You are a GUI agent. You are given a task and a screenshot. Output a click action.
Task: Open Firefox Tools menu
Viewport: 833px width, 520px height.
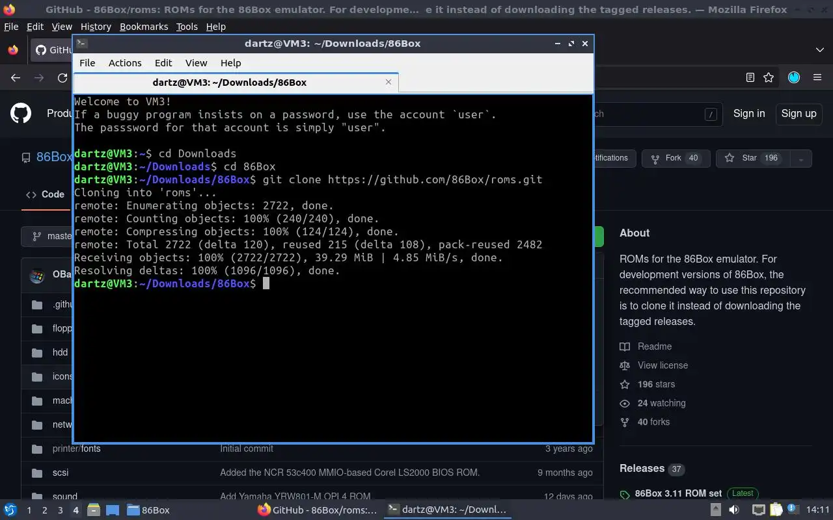(187, 27)
